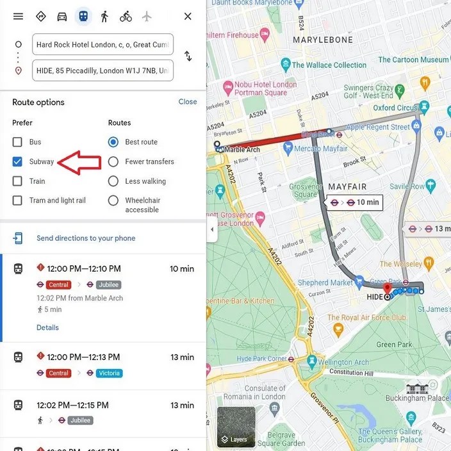451x451 pixels.
Task: Edit the Hard Rock Hotel starting point field
Action: (102, 44)
